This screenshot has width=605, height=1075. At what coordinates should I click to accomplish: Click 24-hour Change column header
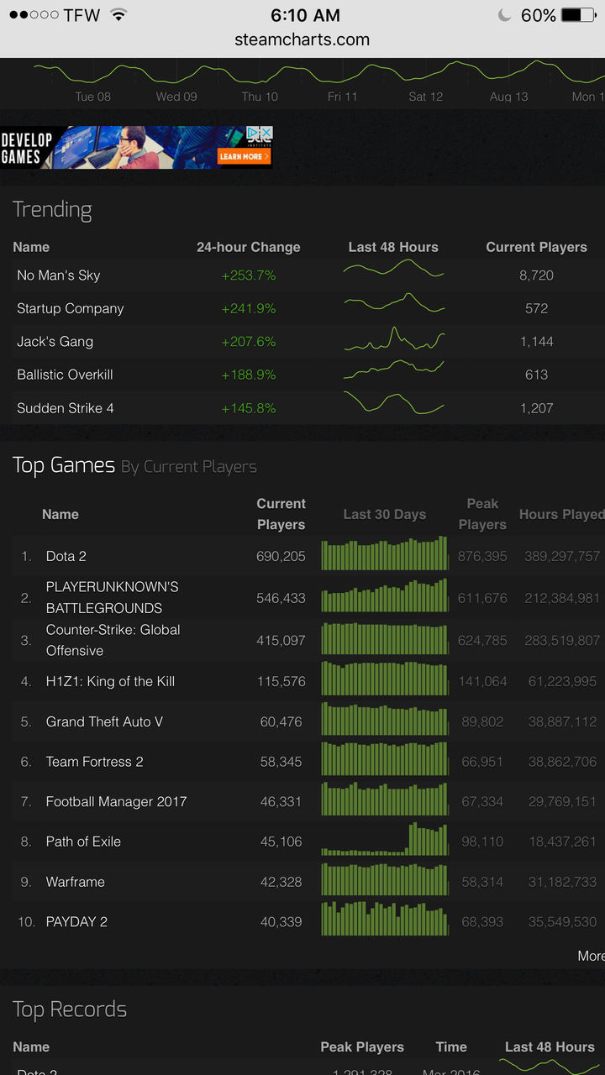coord(249,247)
